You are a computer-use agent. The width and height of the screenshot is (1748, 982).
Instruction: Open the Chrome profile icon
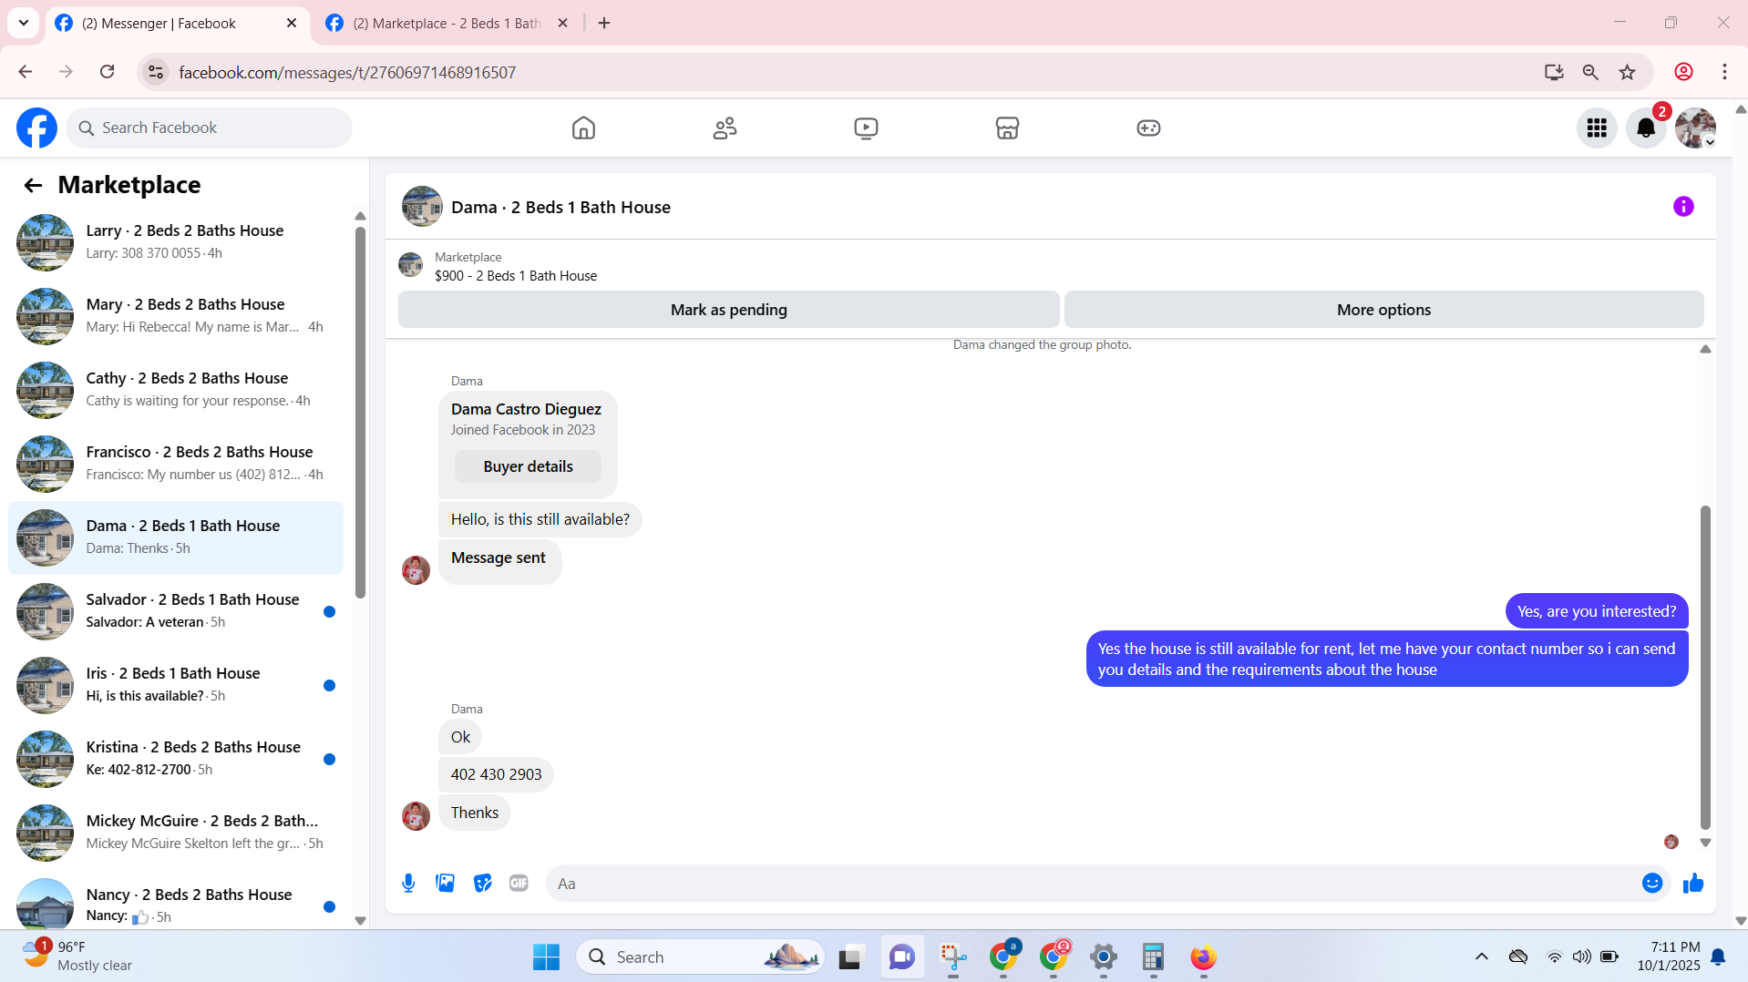(1684, 72)
